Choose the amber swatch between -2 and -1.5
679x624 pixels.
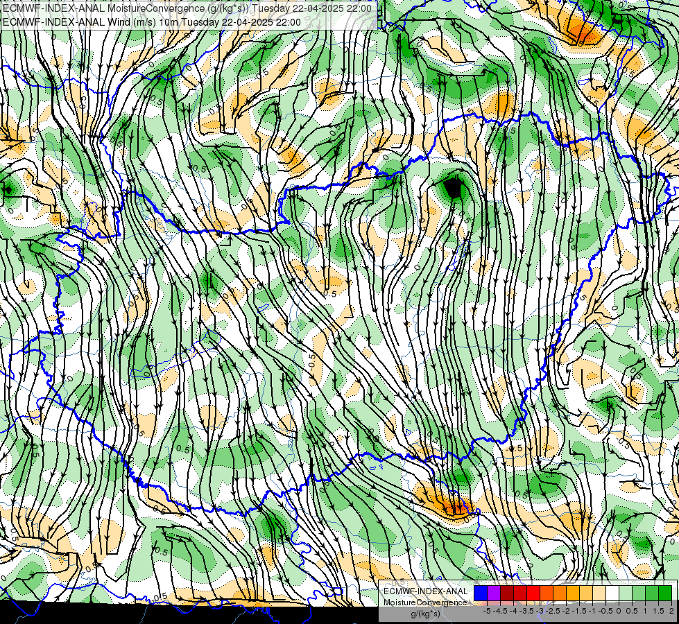tap(573, 593)
